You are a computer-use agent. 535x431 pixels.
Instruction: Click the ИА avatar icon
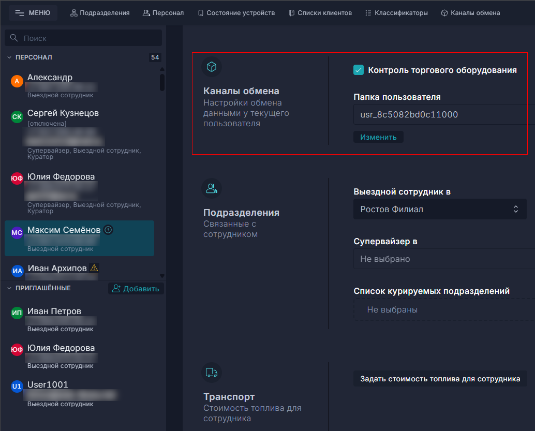coord(18,271)
